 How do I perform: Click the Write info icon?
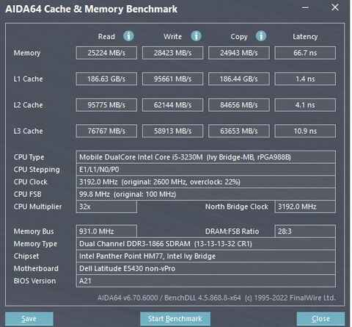[196, 36]
